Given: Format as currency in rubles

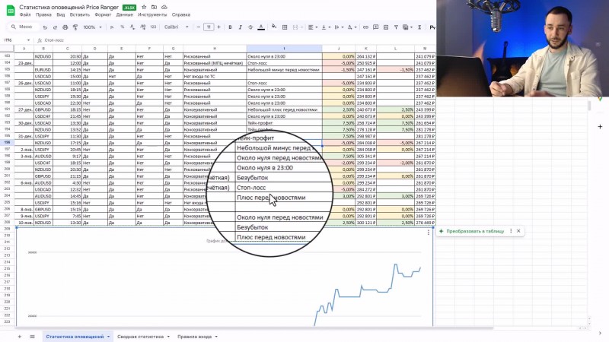Looking at the screenshot, I should [x=112, y=27].
